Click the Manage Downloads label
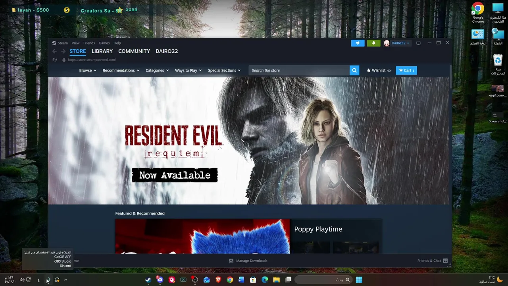This screenshot has height=286, width=508. click(x=252, y=261)
